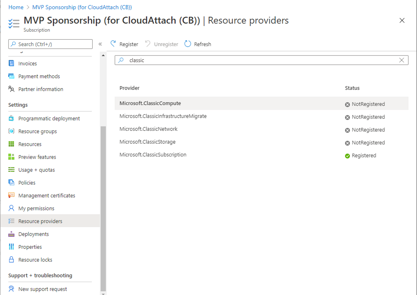
Task: Click NotRegistered status icon for ClassicStorage
Action: pos(347,143)
